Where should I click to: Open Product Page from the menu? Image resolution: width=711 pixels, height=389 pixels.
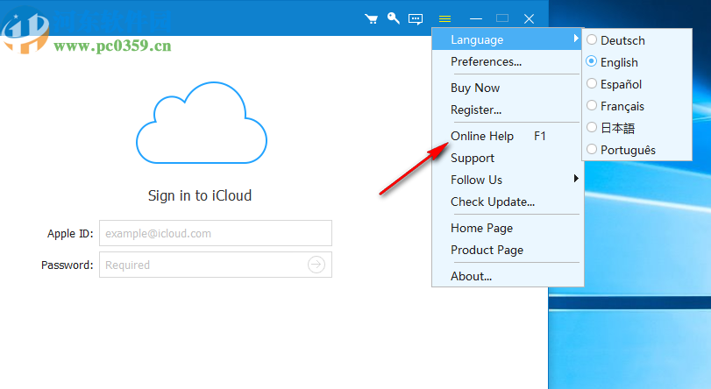(x=487, y=250)
